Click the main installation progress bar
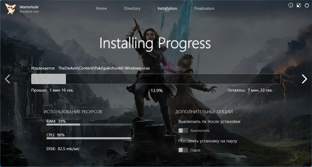This screenshot has width=312, height=167. (156, 79)
